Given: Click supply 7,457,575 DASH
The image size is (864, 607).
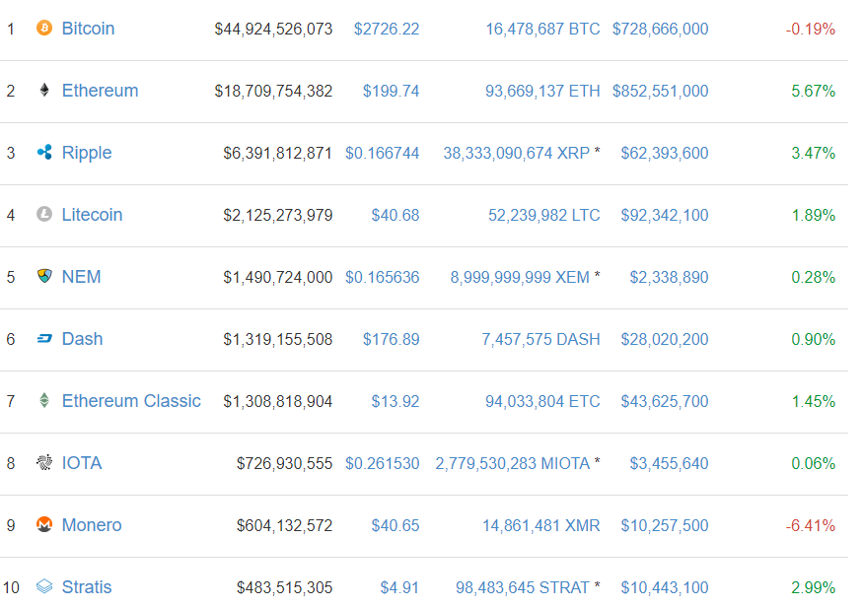Looking at the screenshot, I should (x=540, y=340).
